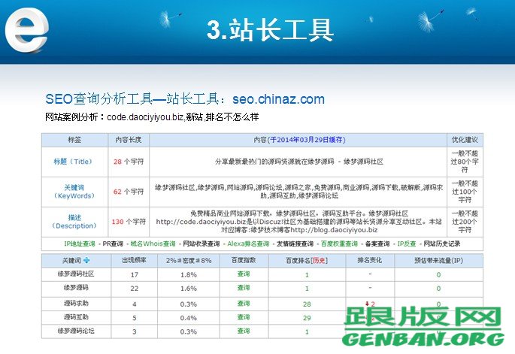Image resolution: width=515 pixels, height=354 pixels.
Task: Click the red 历史 link in 百度排名 header
Action: 319,260
